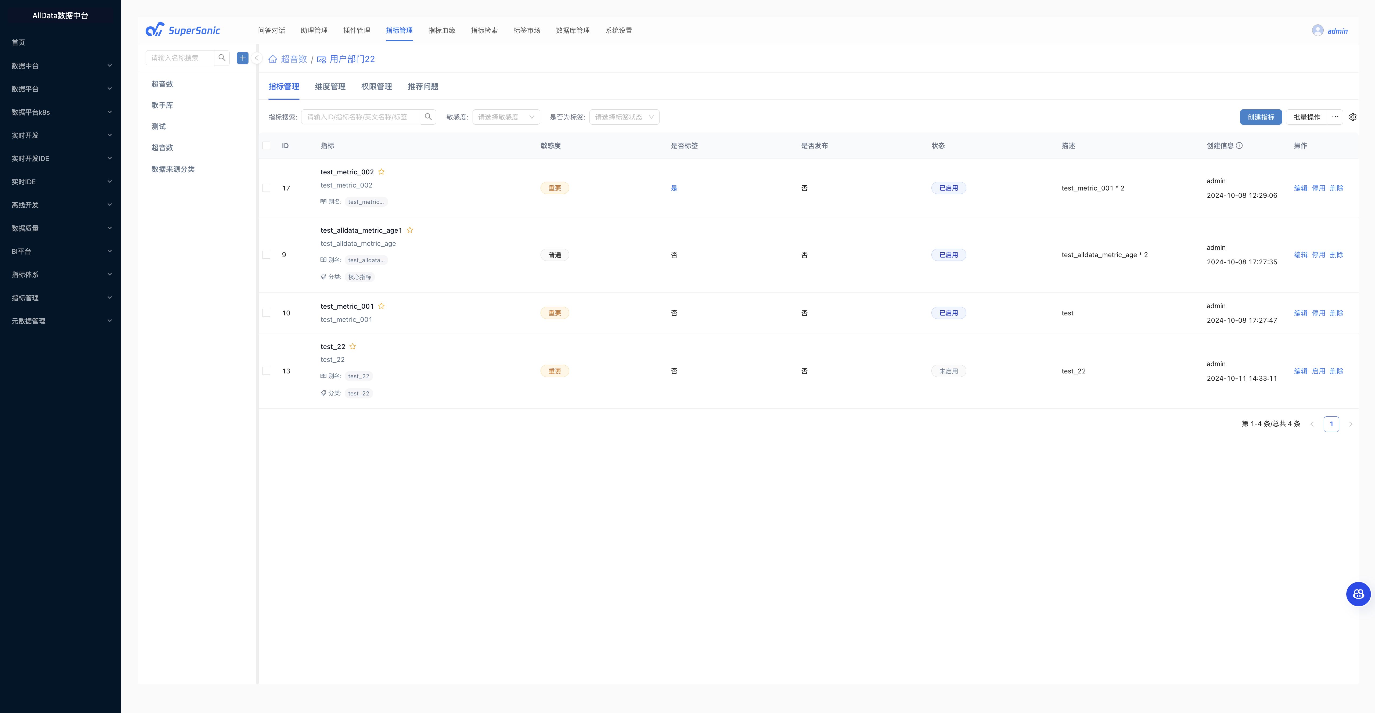Click the name search input field
The width and height of the screenshot is (1375, 713).
click(180, 58)
